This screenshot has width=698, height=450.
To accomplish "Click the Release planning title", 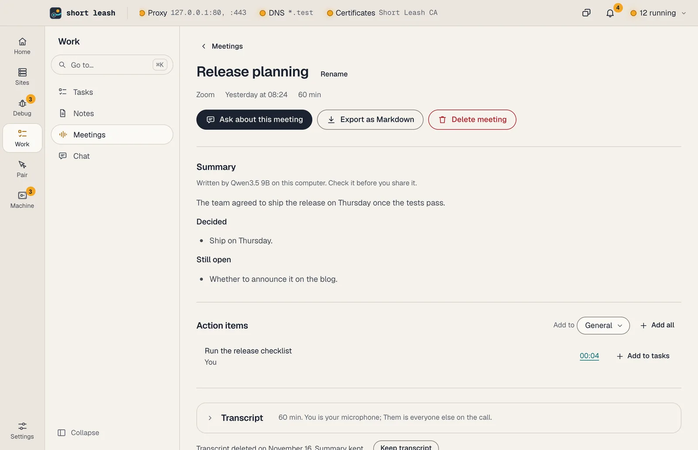I will pyautogui.click(x=253, y=72).
